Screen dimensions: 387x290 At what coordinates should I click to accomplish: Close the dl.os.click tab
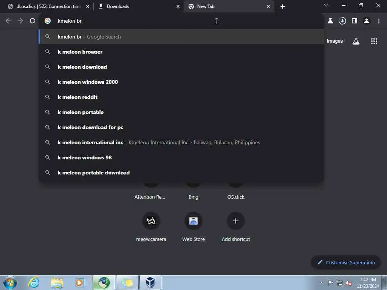88,6
